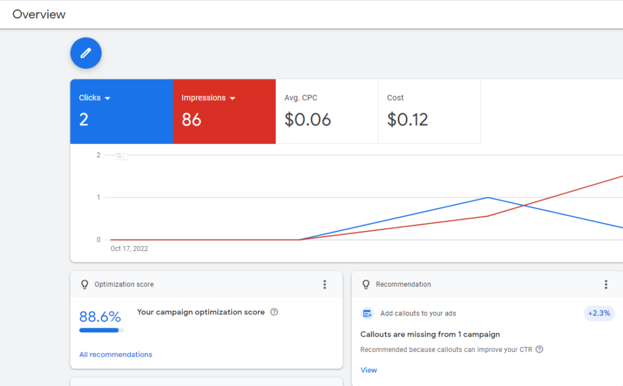Image resolution: width=623 pixels, height=386 pixels.
Task: Open the Optimization score card's three-dot menu
Action: [325, 284]
